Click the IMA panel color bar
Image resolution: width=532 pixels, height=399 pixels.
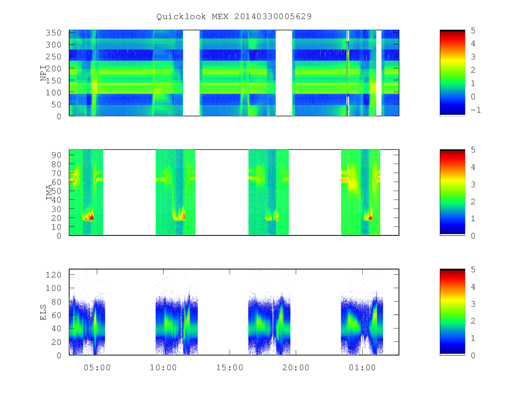(x=452, y=192)
